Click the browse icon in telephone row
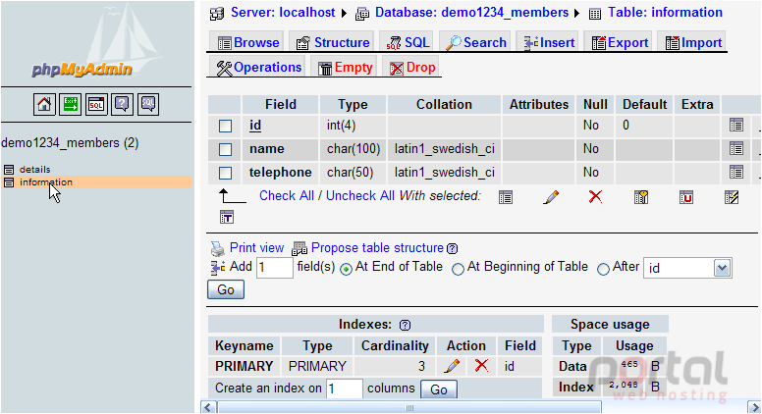762x414 pixels. tap(736, 172)
